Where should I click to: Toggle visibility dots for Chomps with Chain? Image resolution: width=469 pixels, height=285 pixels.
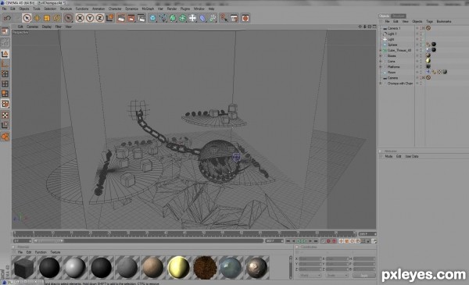pyautogui.click(x=421, y=84)
